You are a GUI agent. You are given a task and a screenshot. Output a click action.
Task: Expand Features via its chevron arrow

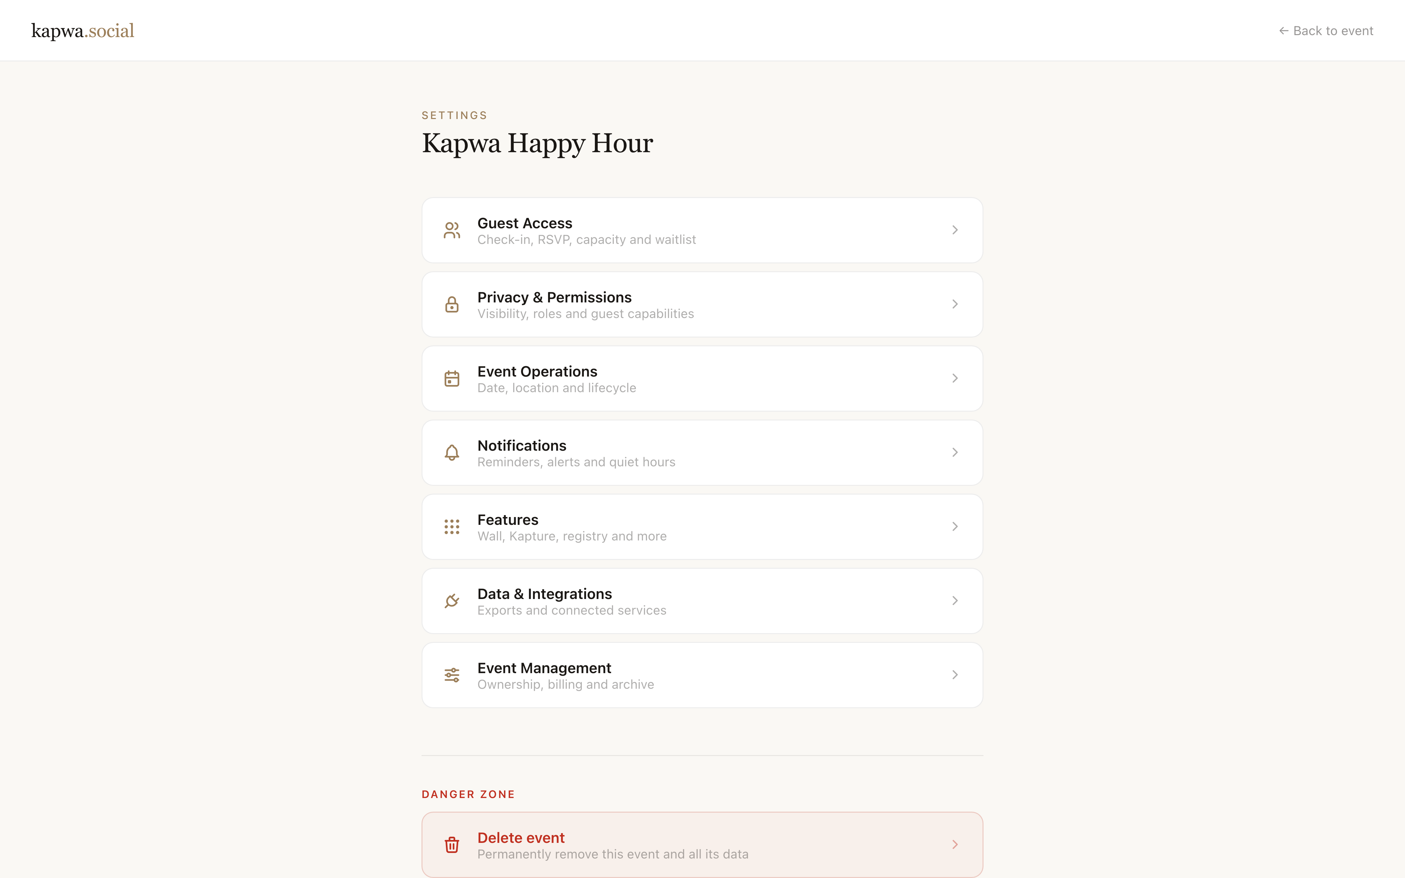[x=955, y=527]
